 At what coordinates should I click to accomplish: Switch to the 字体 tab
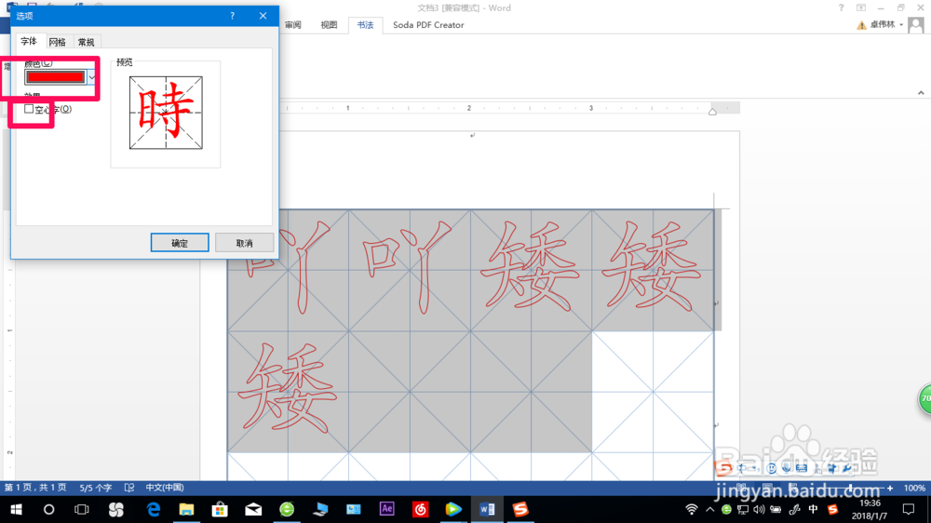(x=29, y=42)
